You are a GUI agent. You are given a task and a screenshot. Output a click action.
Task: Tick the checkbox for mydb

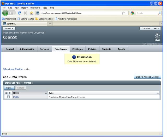click(8, 97)
